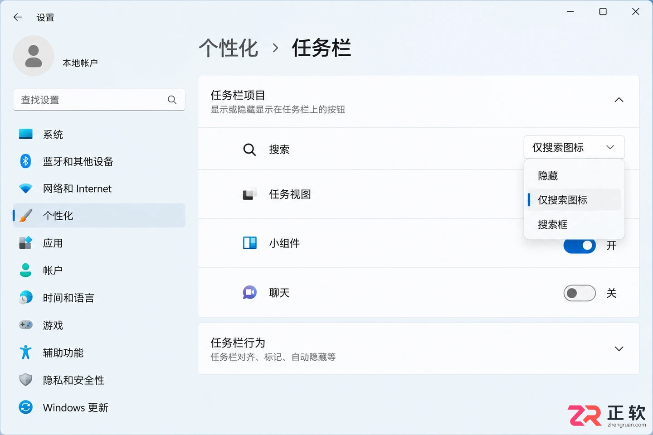Select the 时间和语言 label in sidebar
Screen dimensions: 653x435
point(68,298)
